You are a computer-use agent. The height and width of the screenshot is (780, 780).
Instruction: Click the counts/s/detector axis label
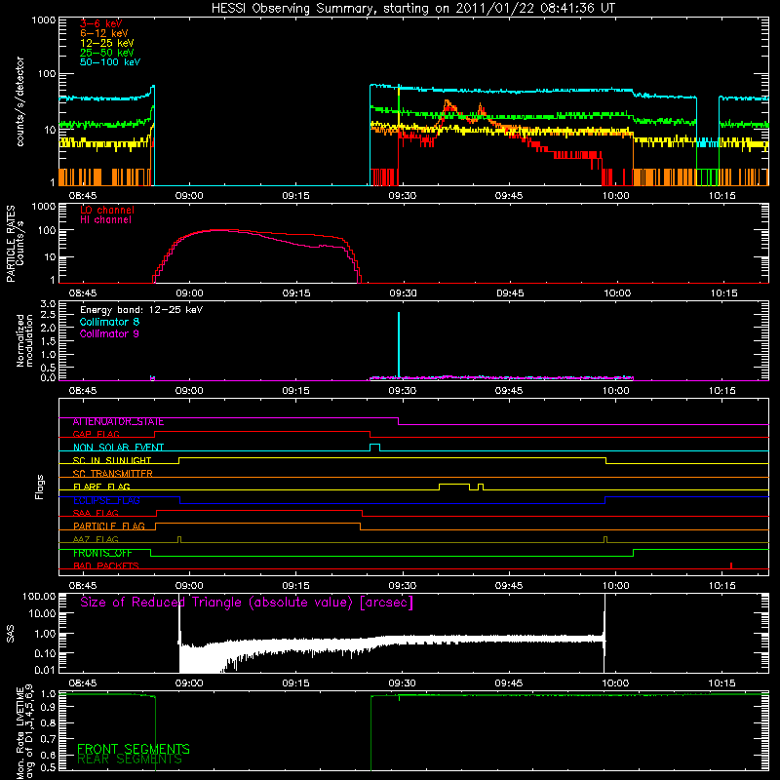tap(19, 101)
